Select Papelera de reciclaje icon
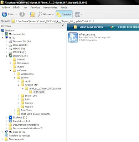The image size is (139, 142). [6, 136]
